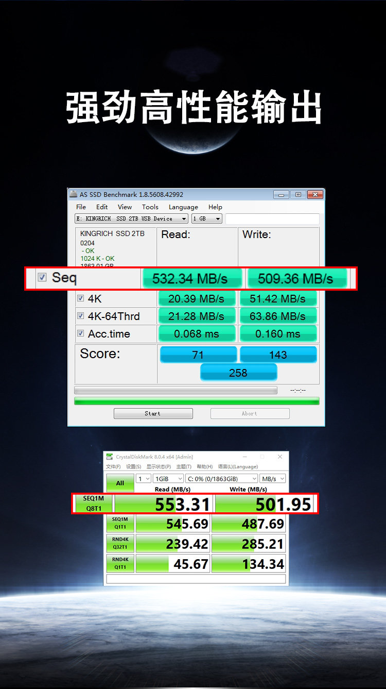Click the access time write value 0.160 ms
The image size is (386, 689).
tap(278, 334)
